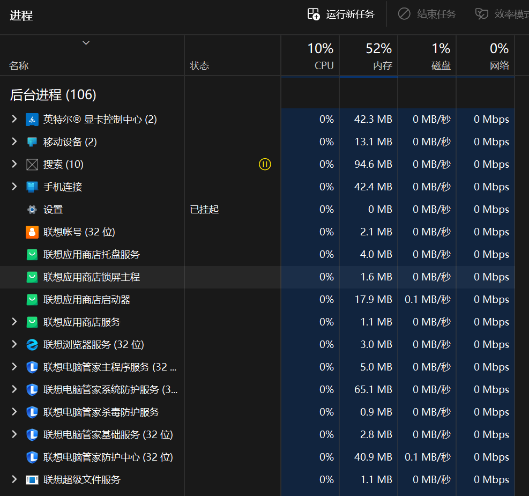Expand the 英特尔 显卡控制中心 group
The image size is (529, 496).
(x=14, y=119)
